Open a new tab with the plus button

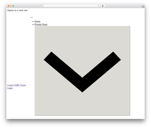[143, 7]
